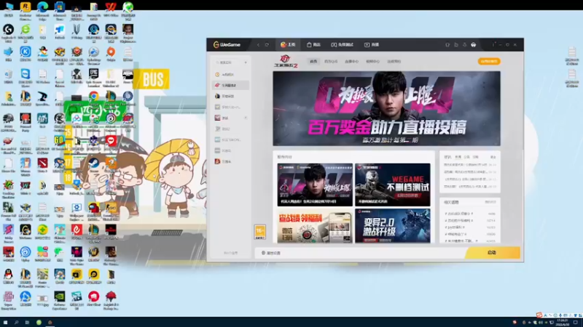
Task: Open the WeGame store tab (商店)
Action: tap(314, 44)
